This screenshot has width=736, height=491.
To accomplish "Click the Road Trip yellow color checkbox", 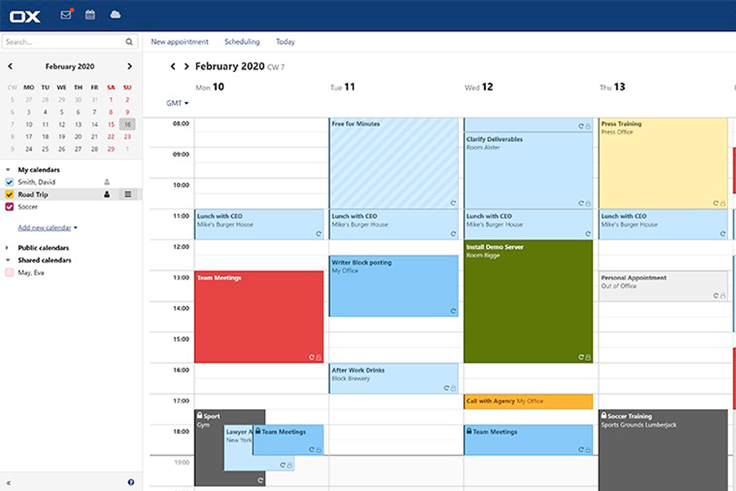I will coord(10,195).
